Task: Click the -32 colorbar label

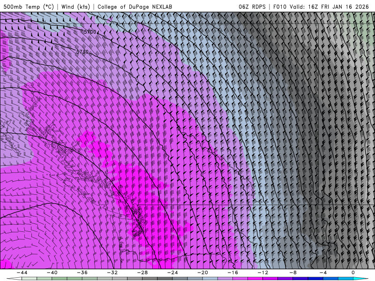Action: click(x=112, y=273)
